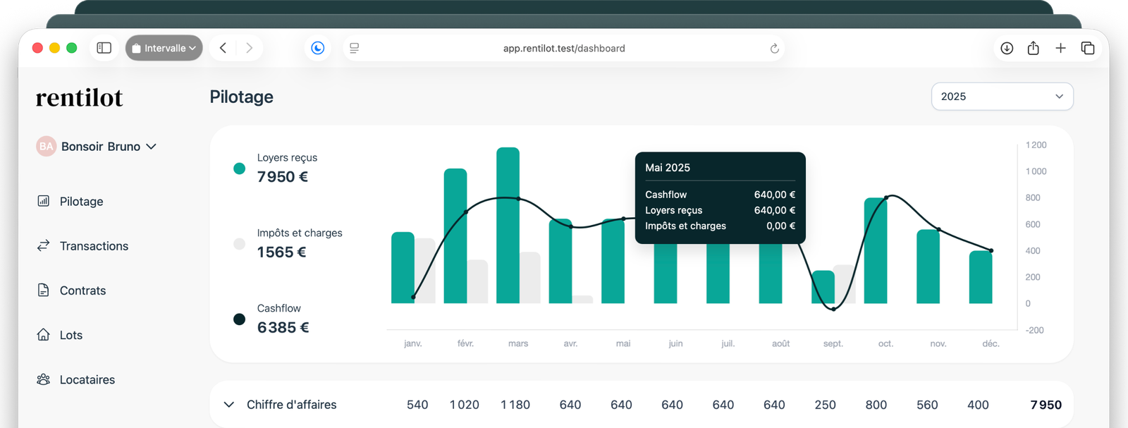Toggle the Cashflow series legend dot
Screen dimensions: 1128x428
[x=239, y=319]
